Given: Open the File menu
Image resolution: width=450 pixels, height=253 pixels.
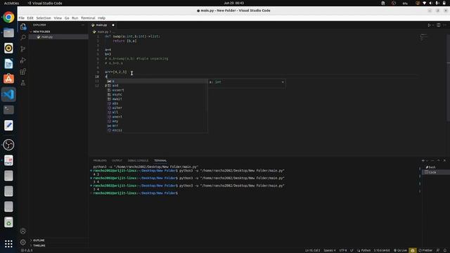Looking at the screenshot, I should (22, 18).
